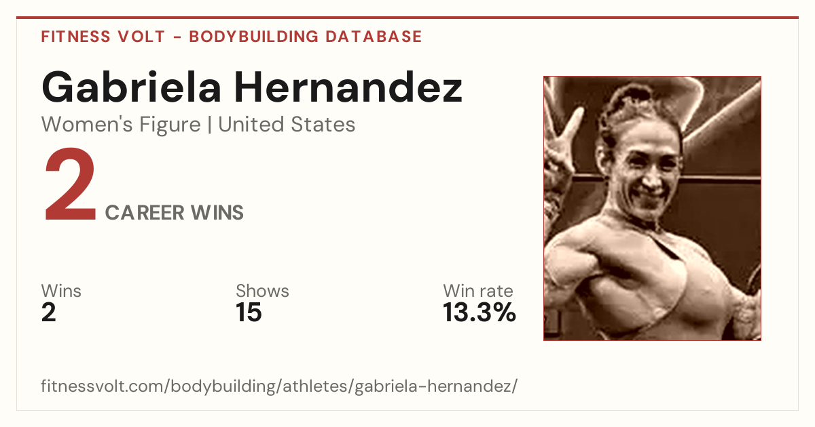Click the Win rate stat label

[x=478, y=291]
